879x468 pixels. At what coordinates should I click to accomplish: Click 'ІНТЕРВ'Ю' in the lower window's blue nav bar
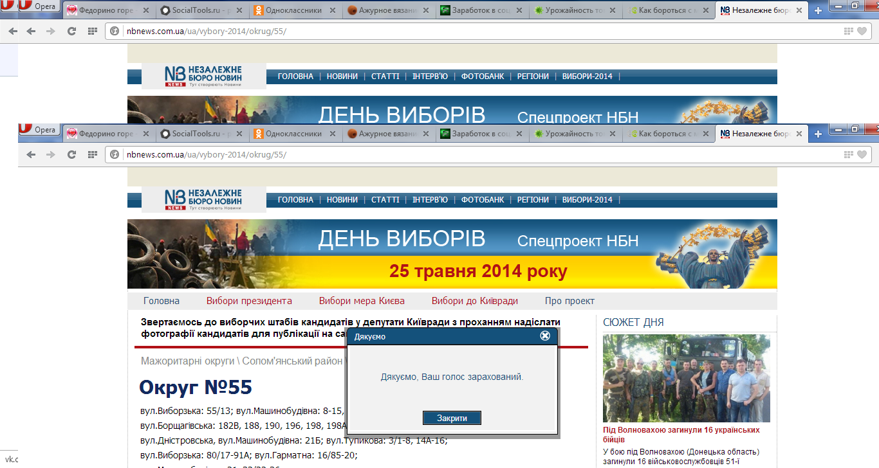pos(430,200)
